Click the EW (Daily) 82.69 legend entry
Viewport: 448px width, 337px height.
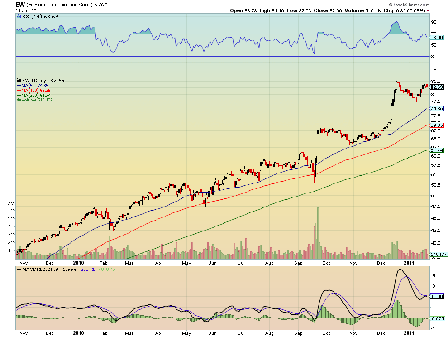(x=43, y=80)
